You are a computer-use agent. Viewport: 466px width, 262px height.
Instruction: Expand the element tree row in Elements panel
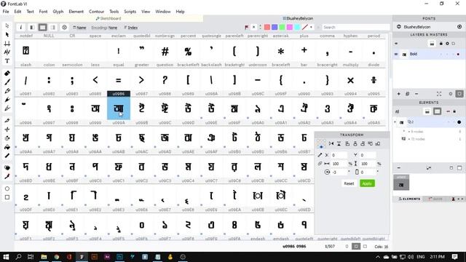395,122
